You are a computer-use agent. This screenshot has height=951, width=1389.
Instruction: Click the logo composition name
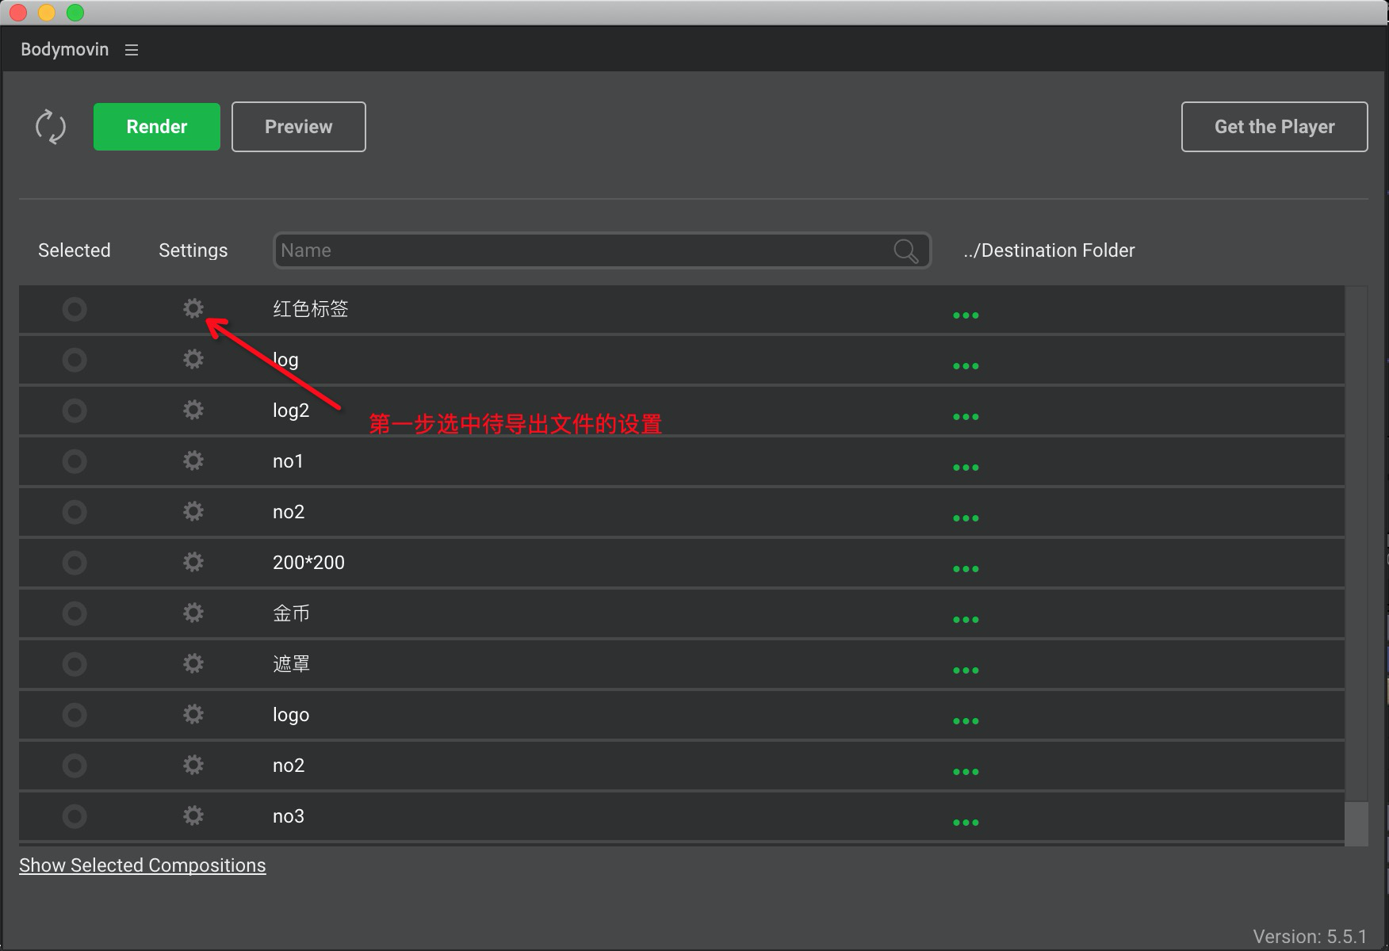(291, 715)
